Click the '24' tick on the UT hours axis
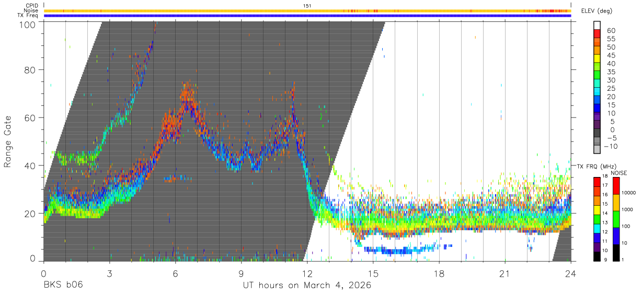The width and height of the screenshot is (642, 296). [571, 274]
